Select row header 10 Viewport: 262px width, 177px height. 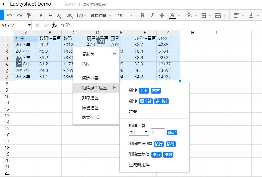[7, 96]
